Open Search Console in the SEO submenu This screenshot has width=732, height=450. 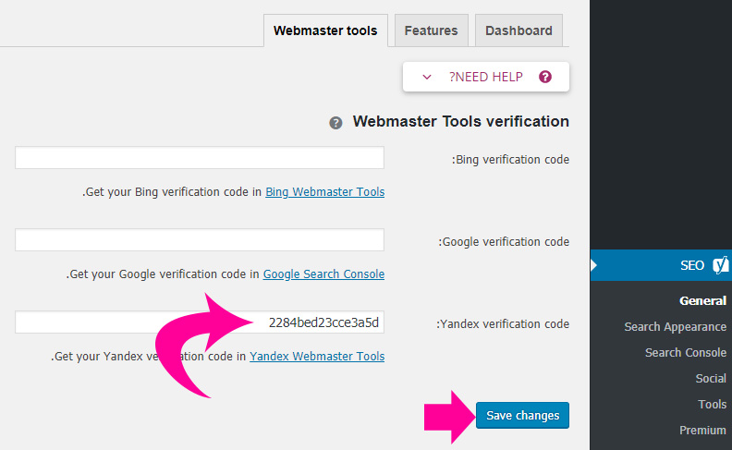click(685, 352)
